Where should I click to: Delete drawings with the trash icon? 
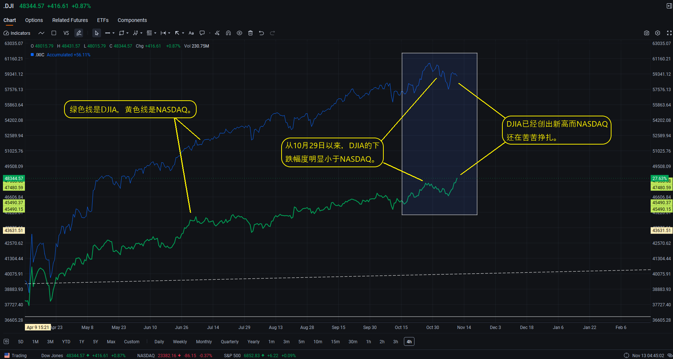[x=250, y=33]
